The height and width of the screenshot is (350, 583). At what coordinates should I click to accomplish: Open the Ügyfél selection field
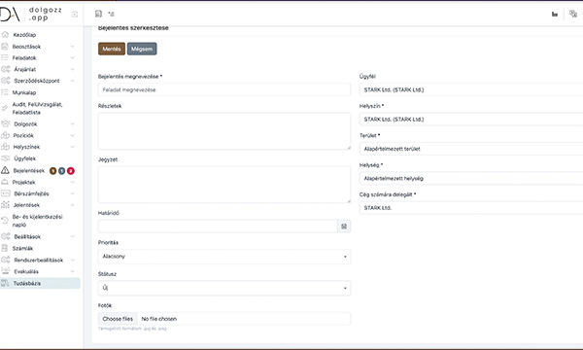[x=471, y=89]
